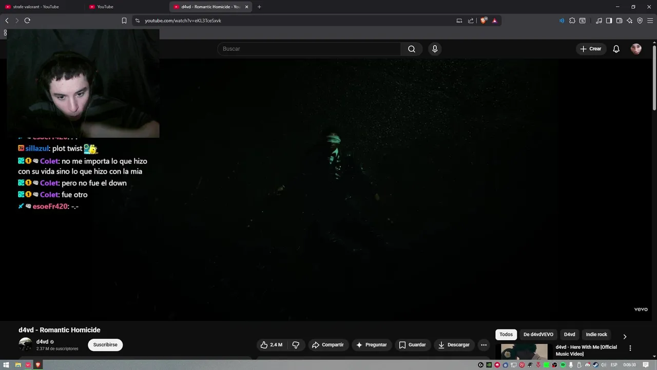Open the YouTube account avatar menu
This screenshot has height=370, width=657.
click(x=636, y=49)
